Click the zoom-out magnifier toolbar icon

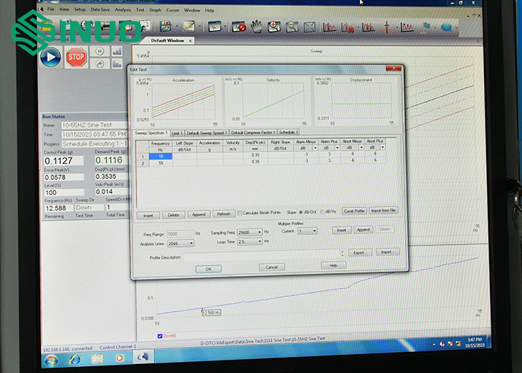[291, 28]
